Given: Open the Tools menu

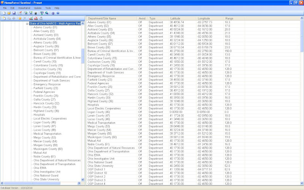Looking at the screenshot, I should [x=48, y=8].
